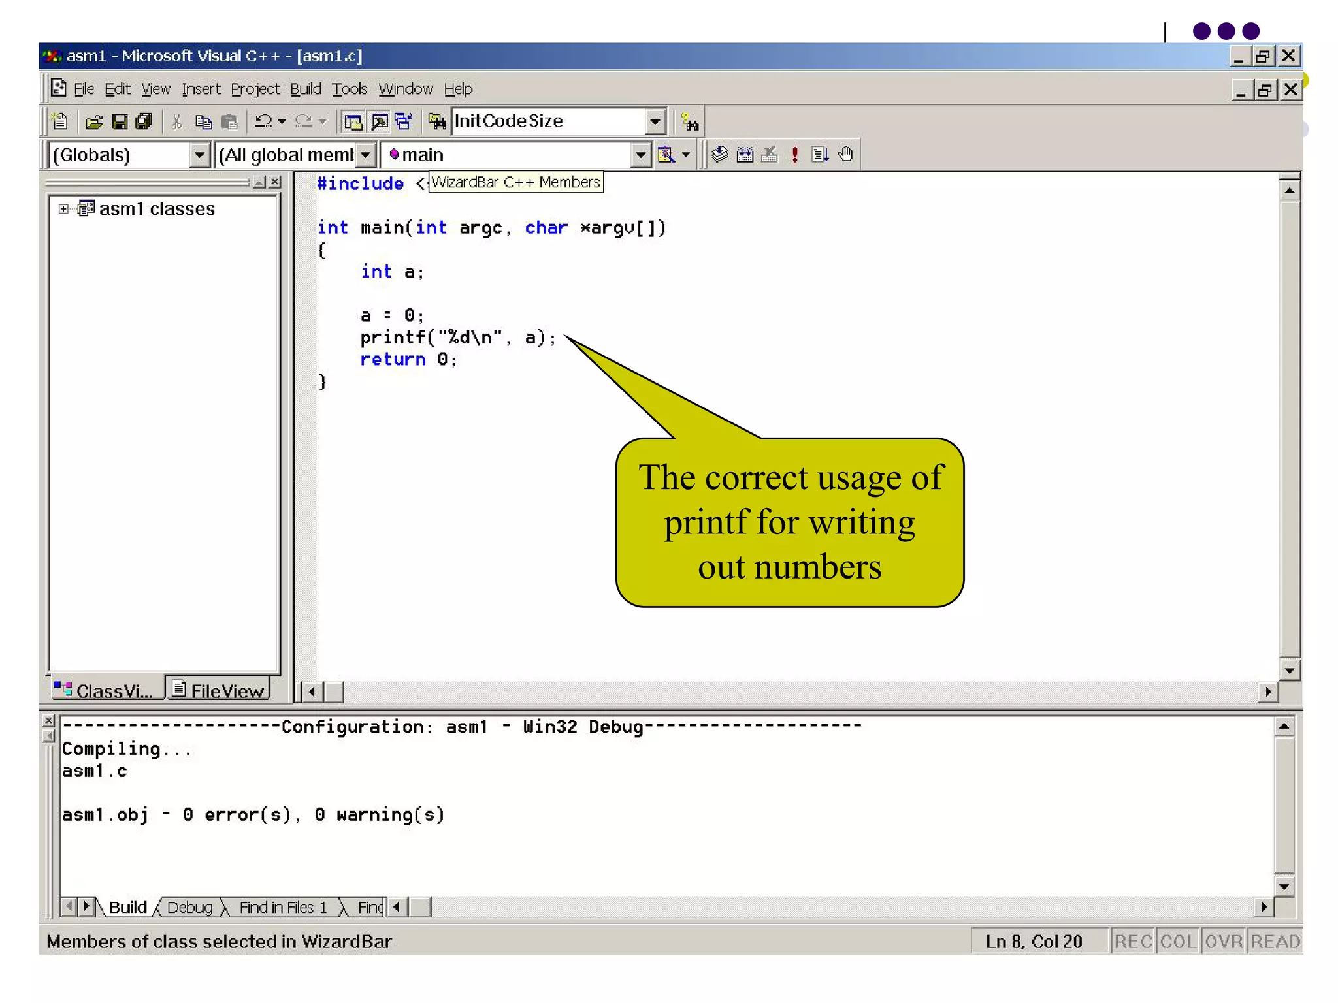
Task: Open the main members combo box
Action: tap(640, 155)
